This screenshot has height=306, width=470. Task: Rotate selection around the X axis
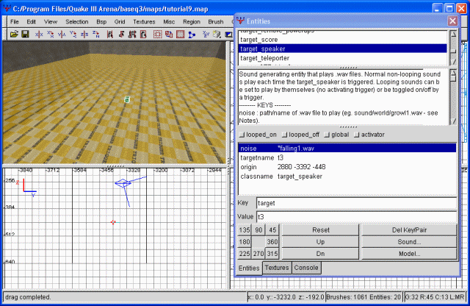51,35
